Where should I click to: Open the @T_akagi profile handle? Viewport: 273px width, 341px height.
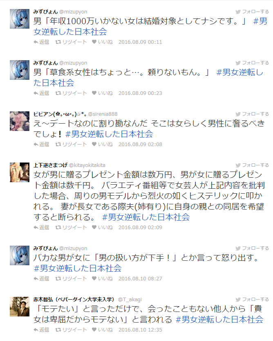click(130, 300)
